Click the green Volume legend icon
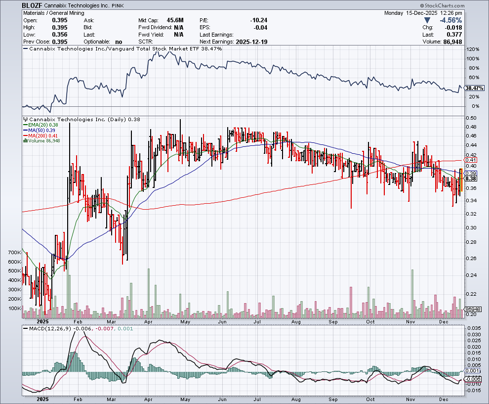The width and height of the screenshot is (489, 404). click(x=25, y=141)
